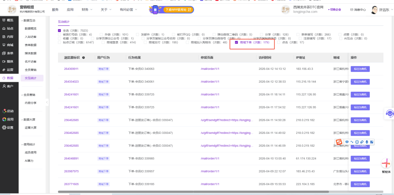Check the 商城登录 checkbox
394x195 pixels.
pos(103,43)
